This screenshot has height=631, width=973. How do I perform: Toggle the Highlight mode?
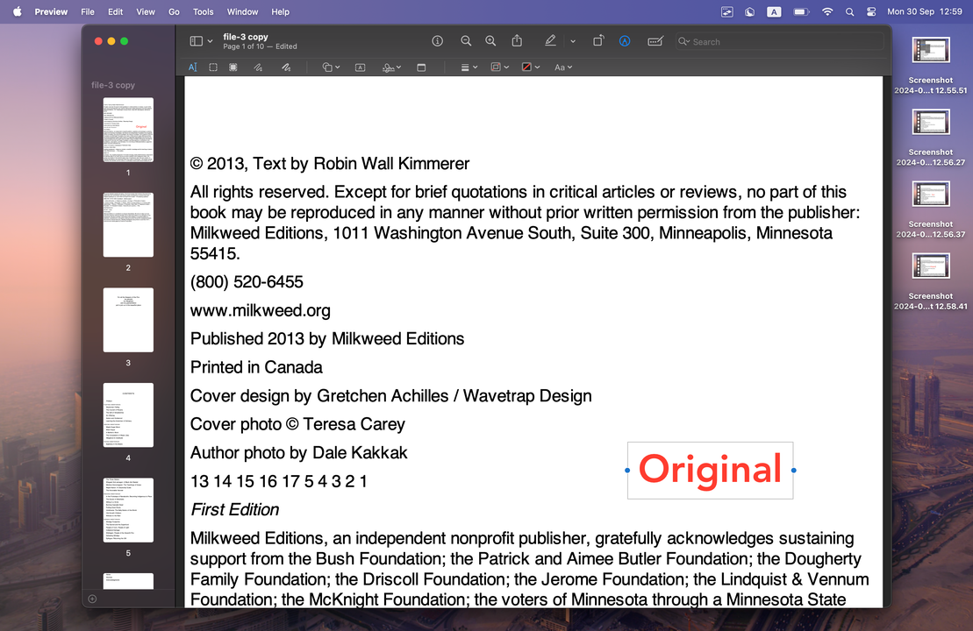click(x=551, y=40)
